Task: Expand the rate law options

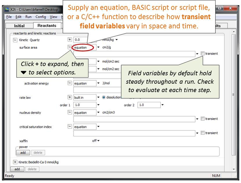Action: pos(70,97)
